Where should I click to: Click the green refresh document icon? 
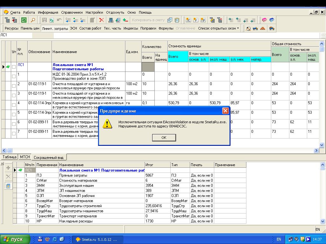click(x=52, y=20)
